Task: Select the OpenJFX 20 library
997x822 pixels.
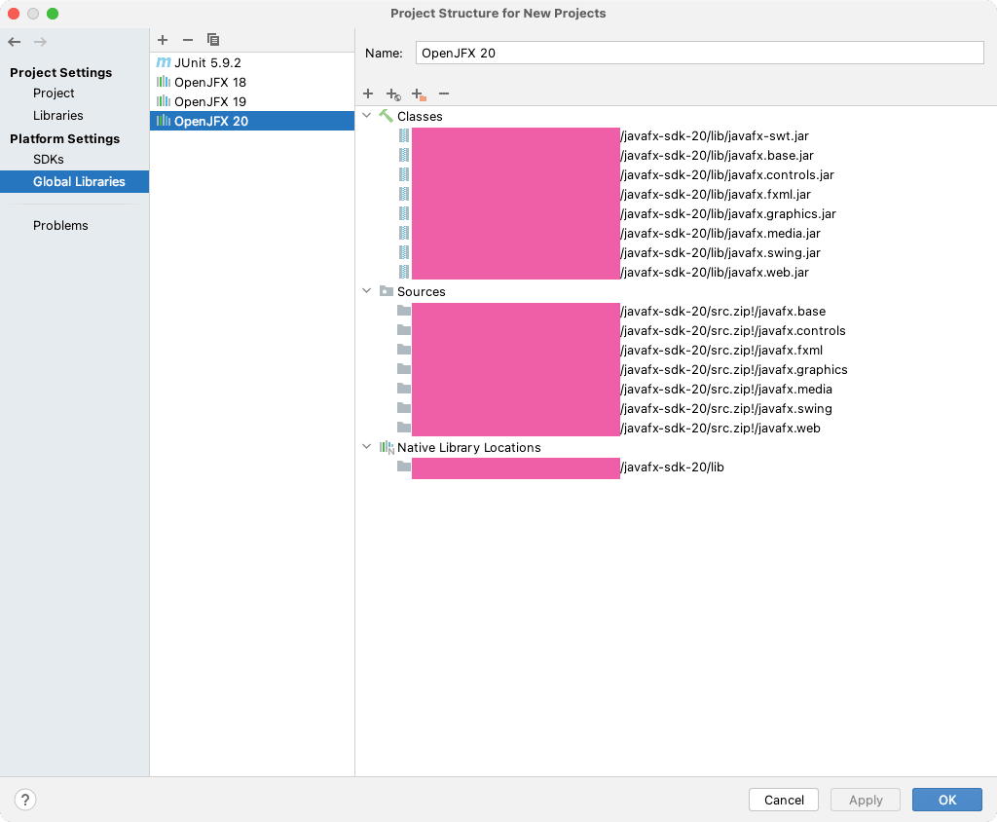Action: click(x=252, y=121)
